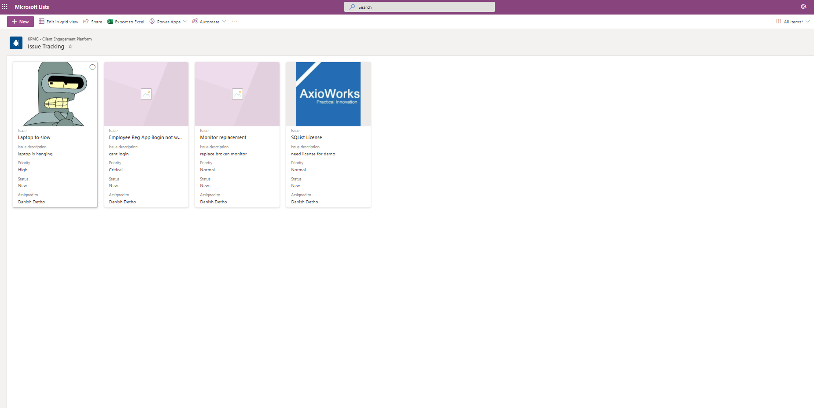This screenshot has height=408, width=814.
Task: Open the SQList License card thumbnail
Action: (x=328, y=94)
